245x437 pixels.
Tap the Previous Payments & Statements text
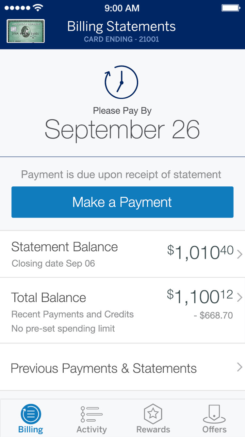click(104, 368)
